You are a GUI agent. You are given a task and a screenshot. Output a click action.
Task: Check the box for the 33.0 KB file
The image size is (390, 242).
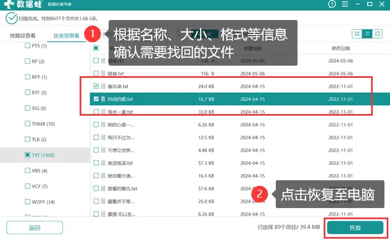click(x=96, y=112)
